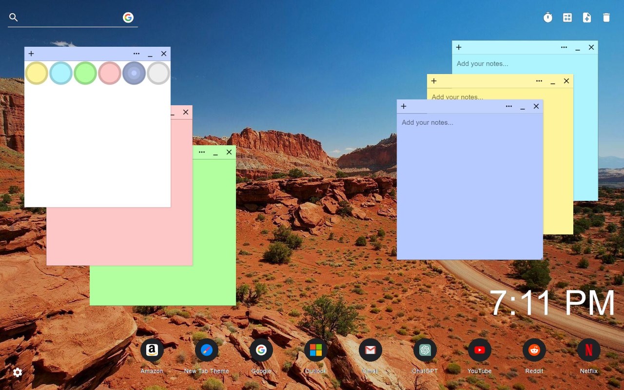
Task: Click the 7:11 PM clock
Action: (552, 303)
